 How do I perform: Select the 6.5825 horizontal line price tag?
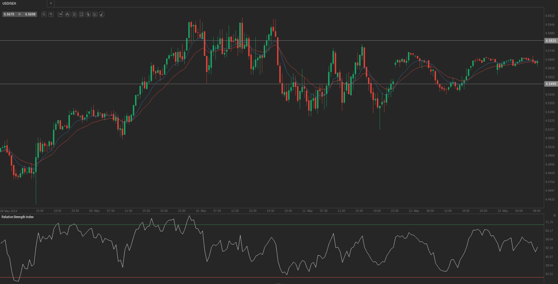pyautogui.click(x=551, y=41)
